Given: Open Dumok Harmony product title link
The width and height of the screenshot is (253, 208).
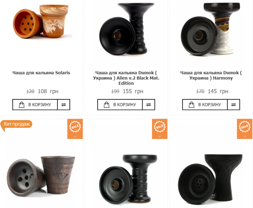Looking at the screenshot, I should pyautogui.click(x=211, y=75).
